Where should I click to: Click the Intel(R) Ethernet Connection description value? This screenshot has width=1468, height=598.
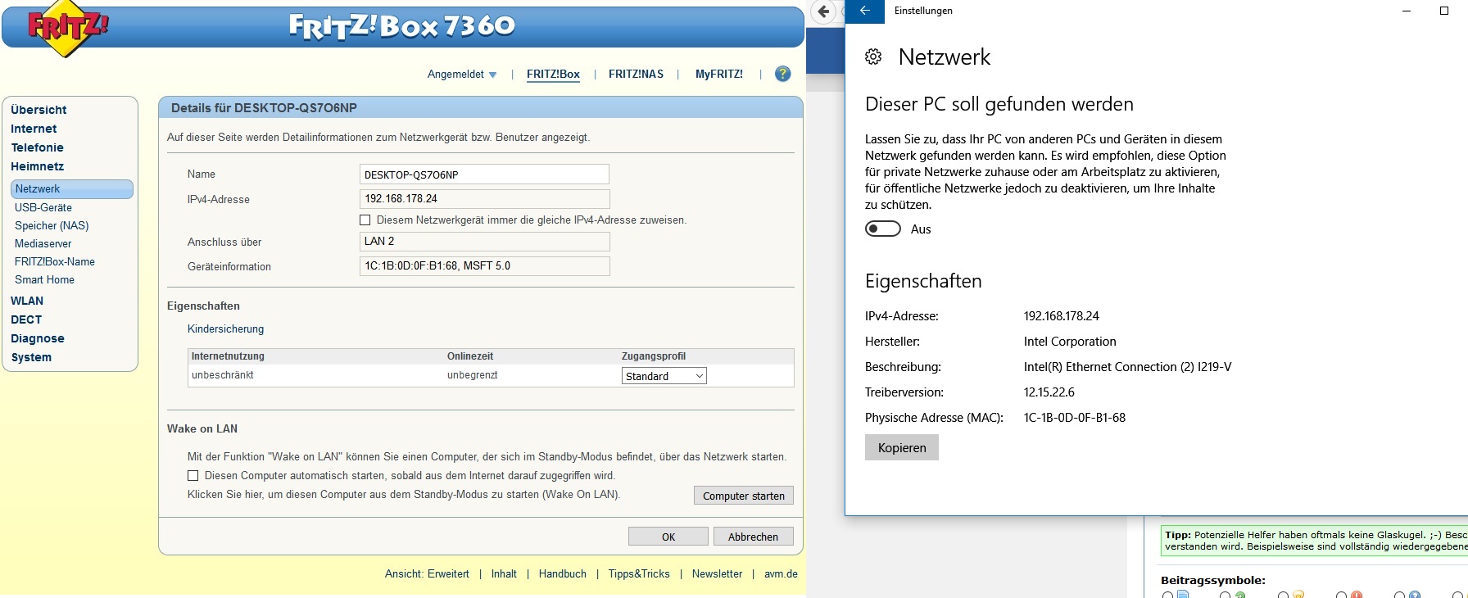[x=1128, y=367]
